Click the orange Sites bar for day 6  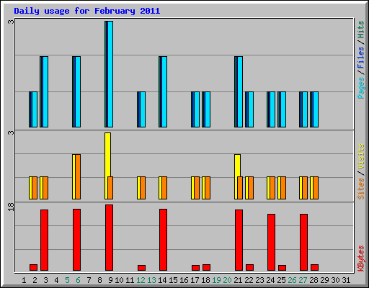coord(78,176)
